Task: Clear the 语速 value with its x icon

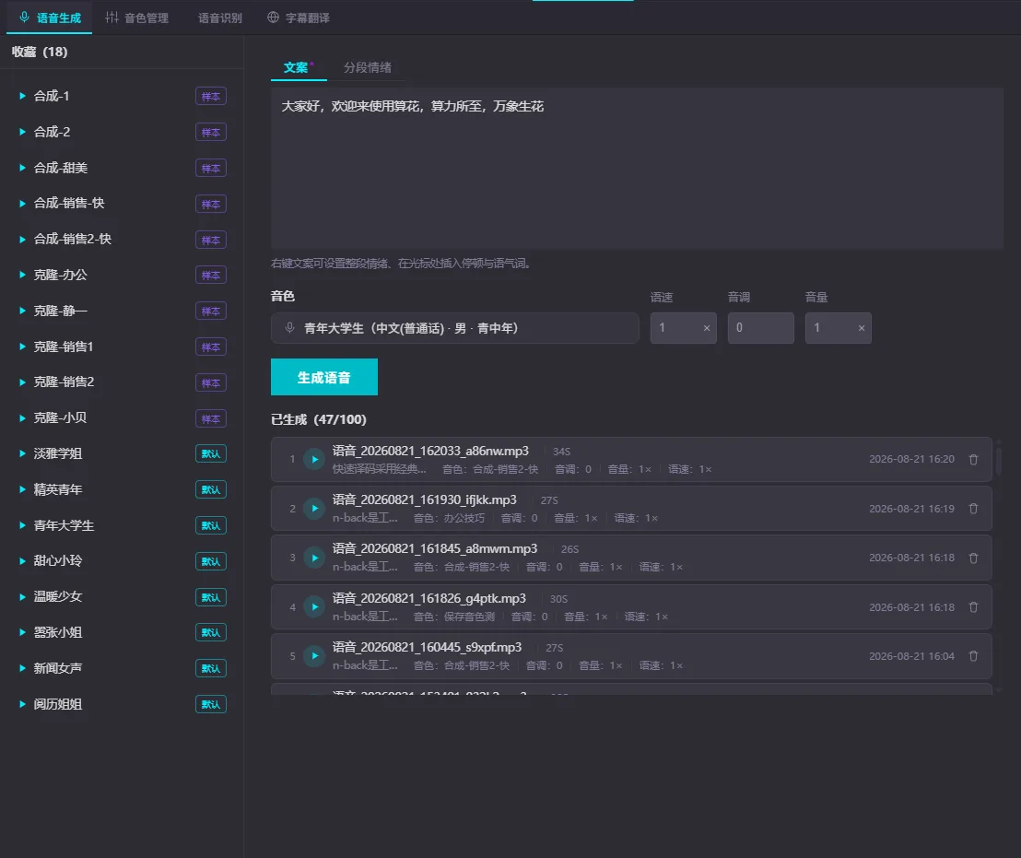Action: point(707,328)
